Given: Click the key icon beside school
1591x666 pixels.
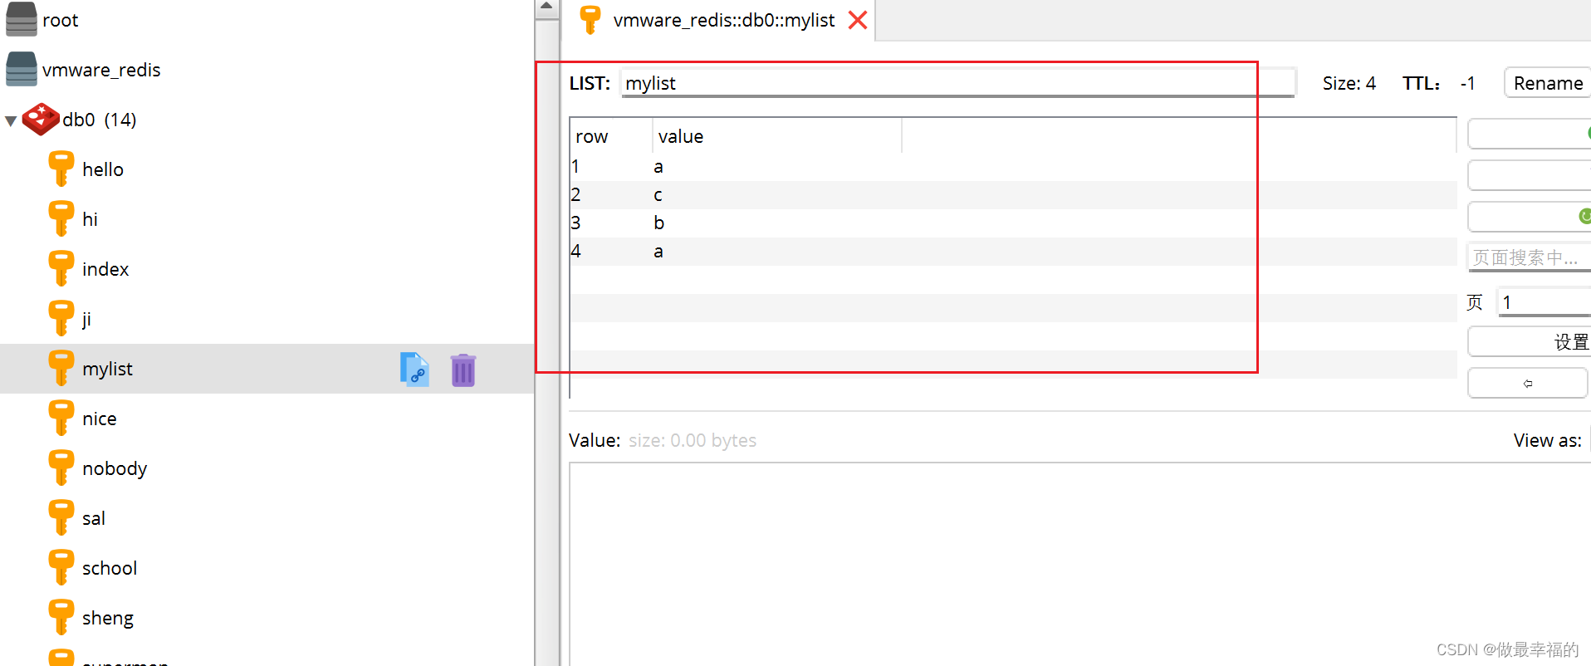Looking at the screenshot, I should [x=61, y=567].
